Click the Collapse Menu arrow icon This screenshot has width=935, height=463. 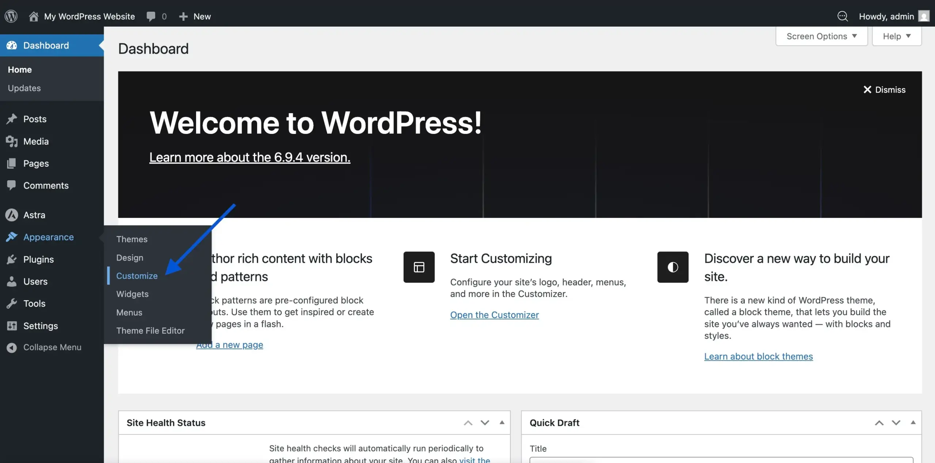[x=12, y=348]
